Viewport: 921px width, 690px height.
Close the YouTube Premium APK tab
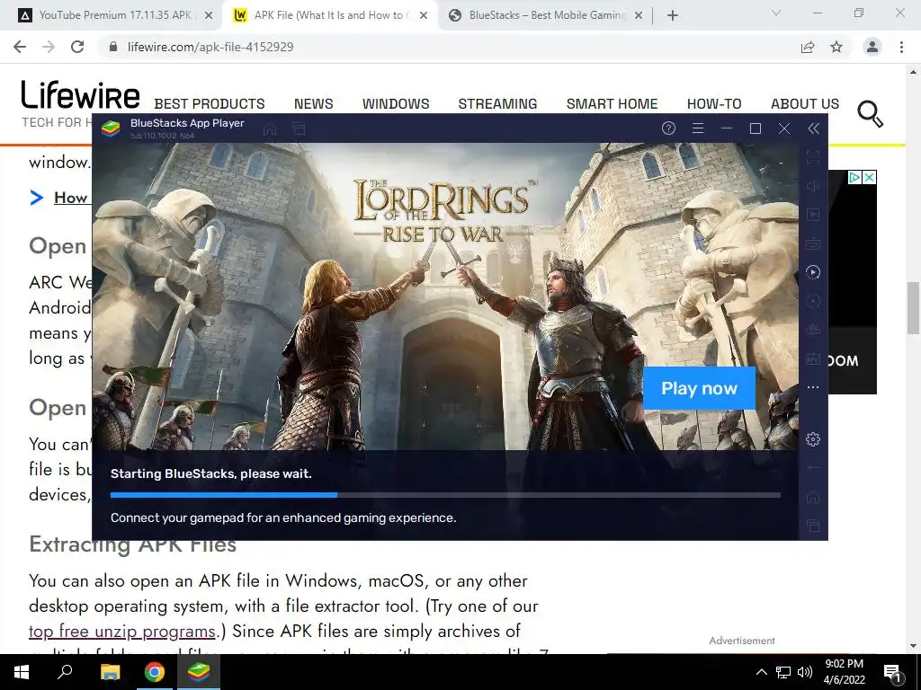coord(209,16)
